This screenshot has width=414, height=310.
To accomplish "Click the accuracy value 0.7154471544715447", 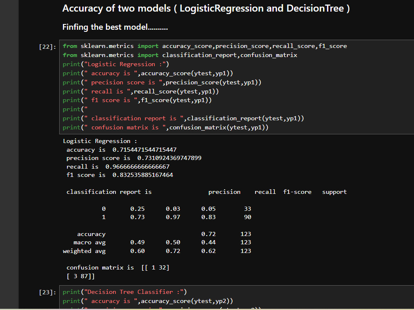I will coord(144,150).
